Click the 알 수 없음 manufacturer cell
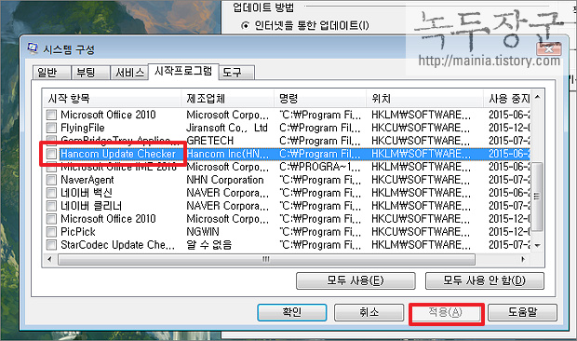The height and width of the screenshot is (341, 577). pyautogui.click(x=209, y=244)
